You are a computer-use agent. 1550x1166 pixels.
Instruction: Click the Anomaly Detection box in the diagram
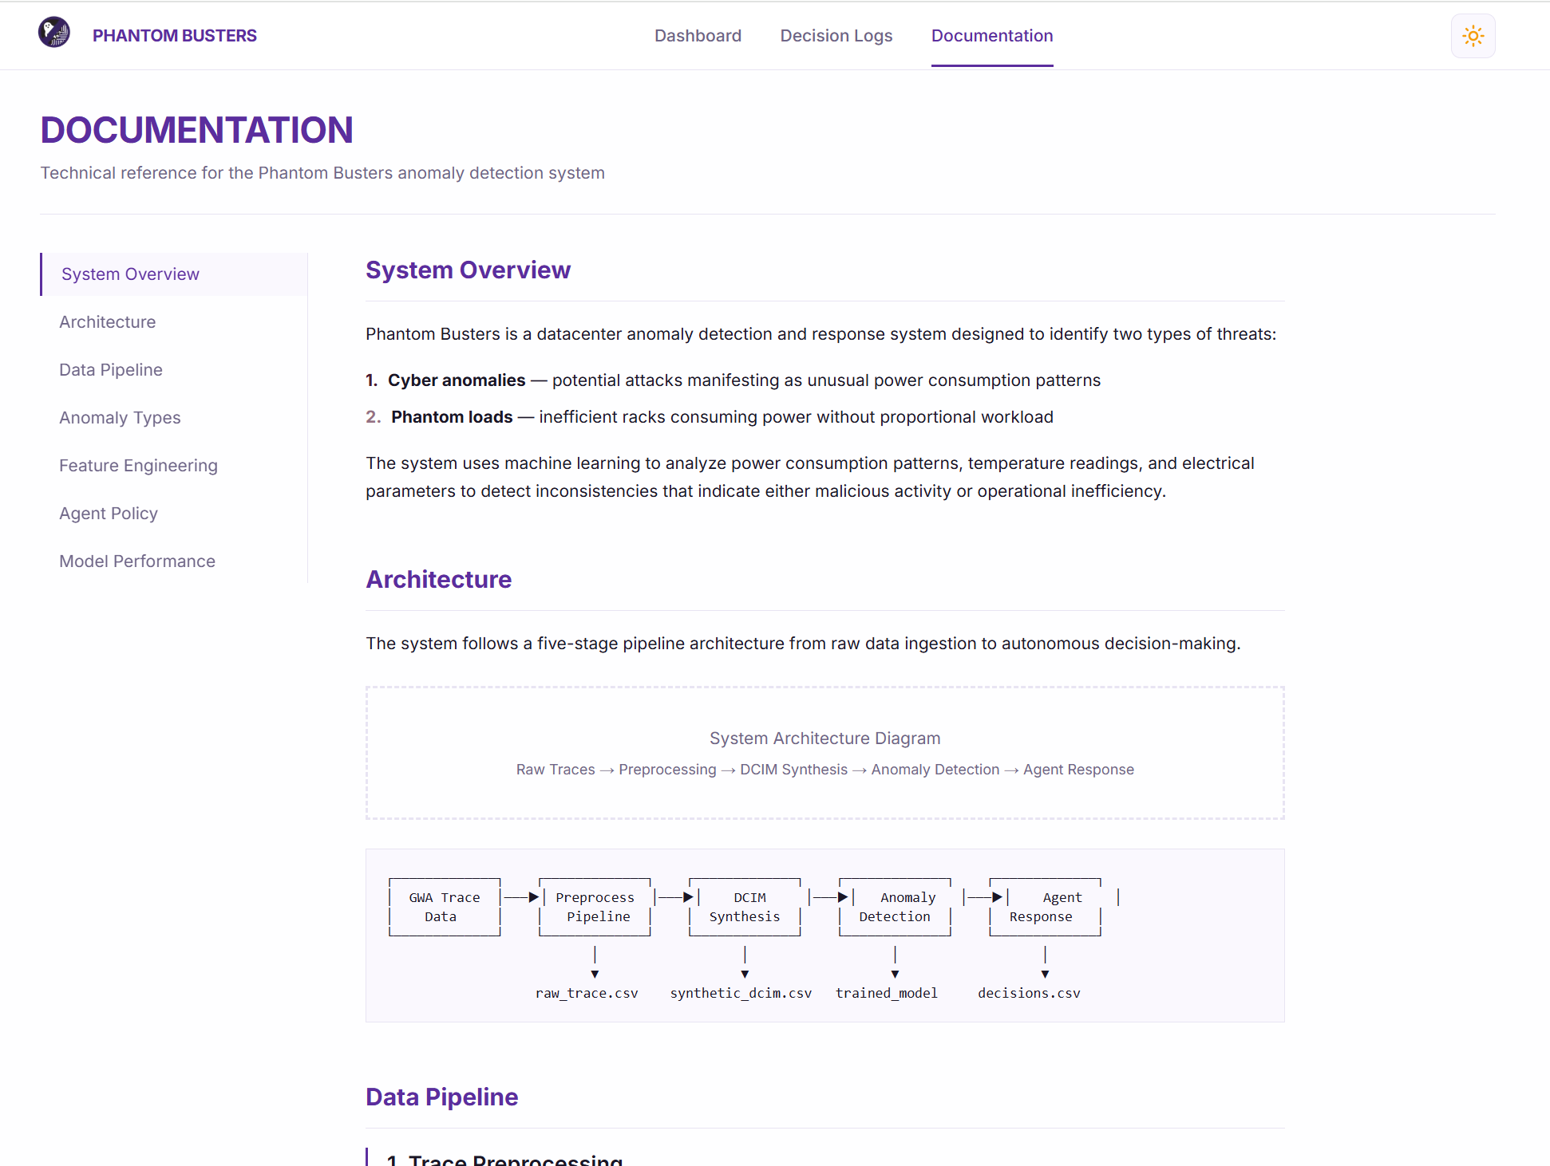[x=895, y=908]
